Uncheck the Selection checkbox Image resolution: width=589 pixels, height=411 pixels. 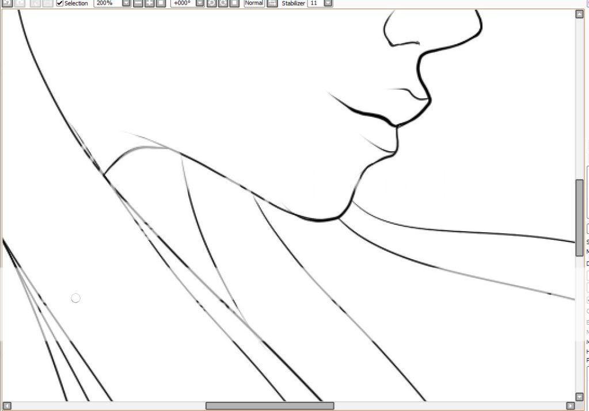(x=60, y=3)
